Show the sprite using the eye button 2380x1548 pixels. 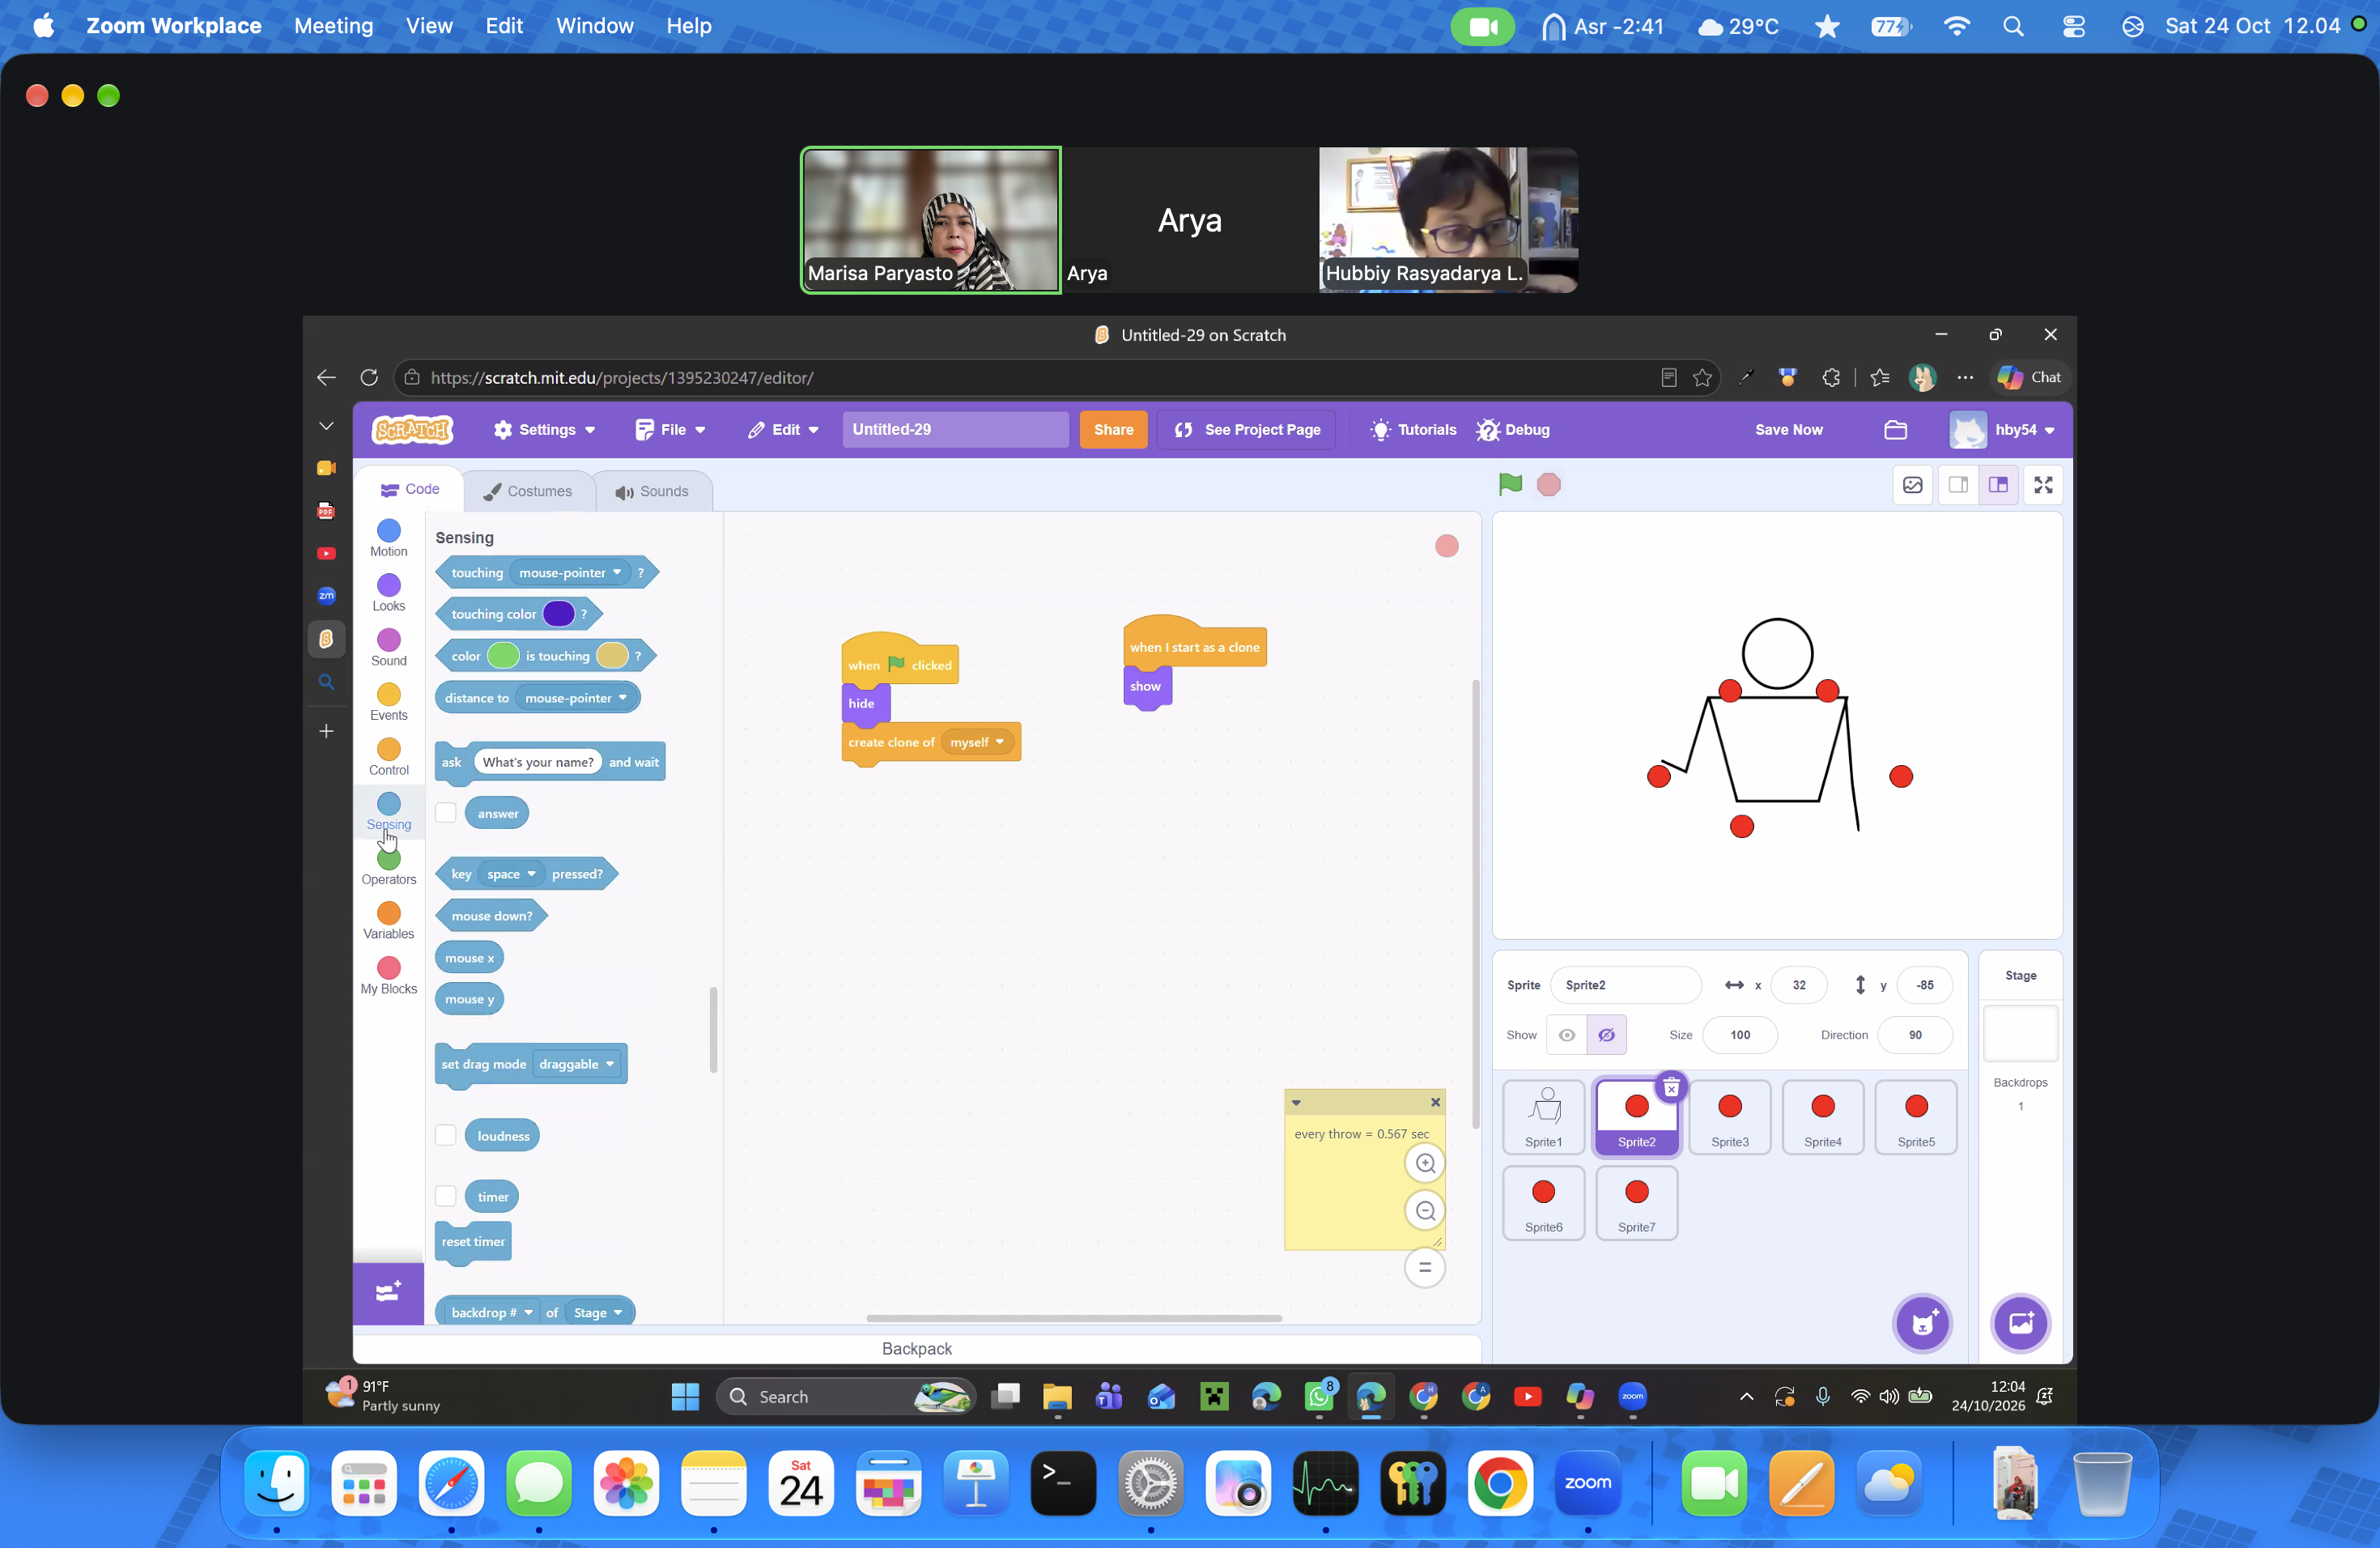[x=1567, y=1035]
